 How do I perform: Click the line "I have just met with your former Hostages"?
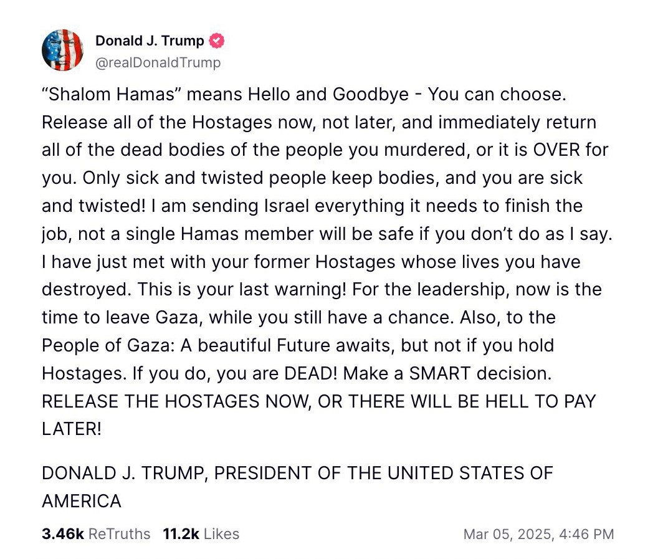point(310,262)
